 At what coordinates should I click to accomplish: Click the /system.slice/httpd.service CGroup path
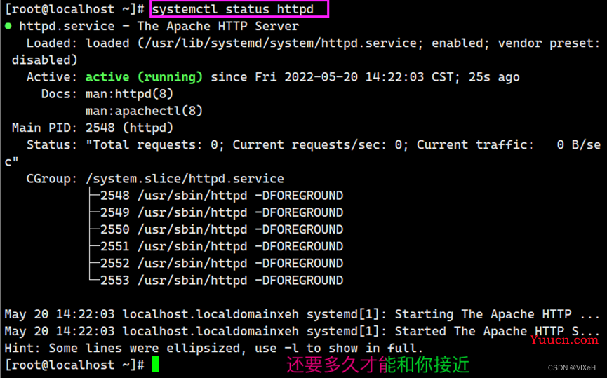click(x=185, y=179)
